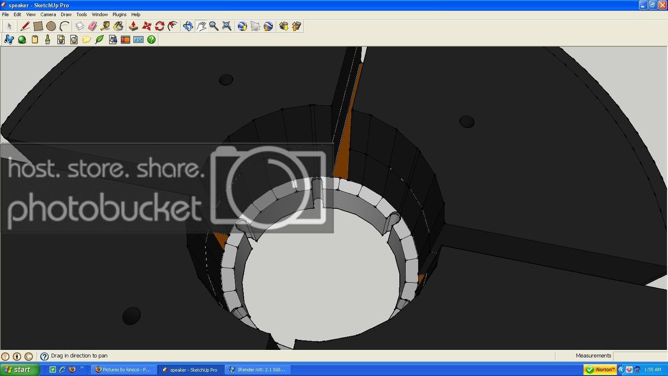Click the Get Models download icon
The height and width of the screenshot is (376, 668).
[283, 26]
